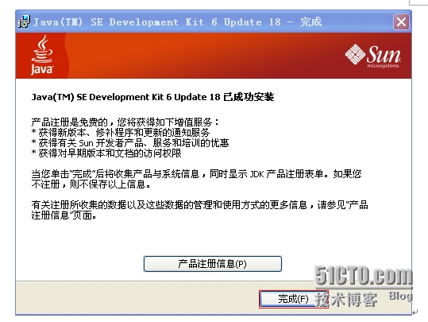Close the Java SE Development Kit installer
428x322 pixels.
coord(401,22)
